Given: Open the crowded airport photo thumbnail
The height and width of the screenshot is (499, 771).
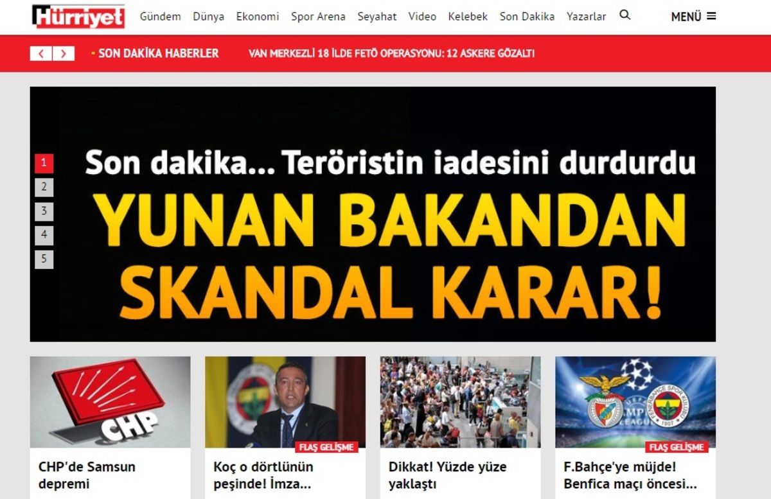Looking at the screenshot, I should (461, 402).
